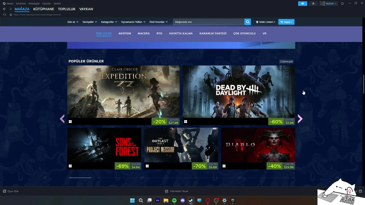Open the Clair Obscur Expedition 33 card
This screenshot has height=205, width=365.
123,95
